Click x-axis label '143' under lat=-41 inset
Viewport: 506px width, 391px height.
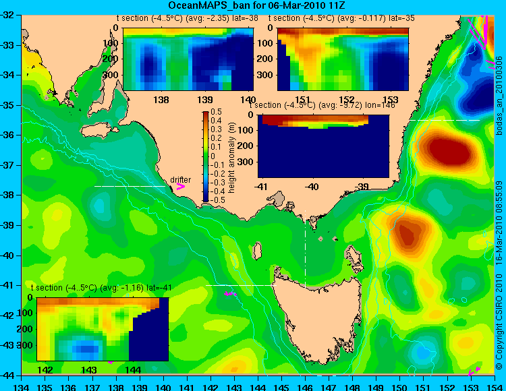click(89, 370)
